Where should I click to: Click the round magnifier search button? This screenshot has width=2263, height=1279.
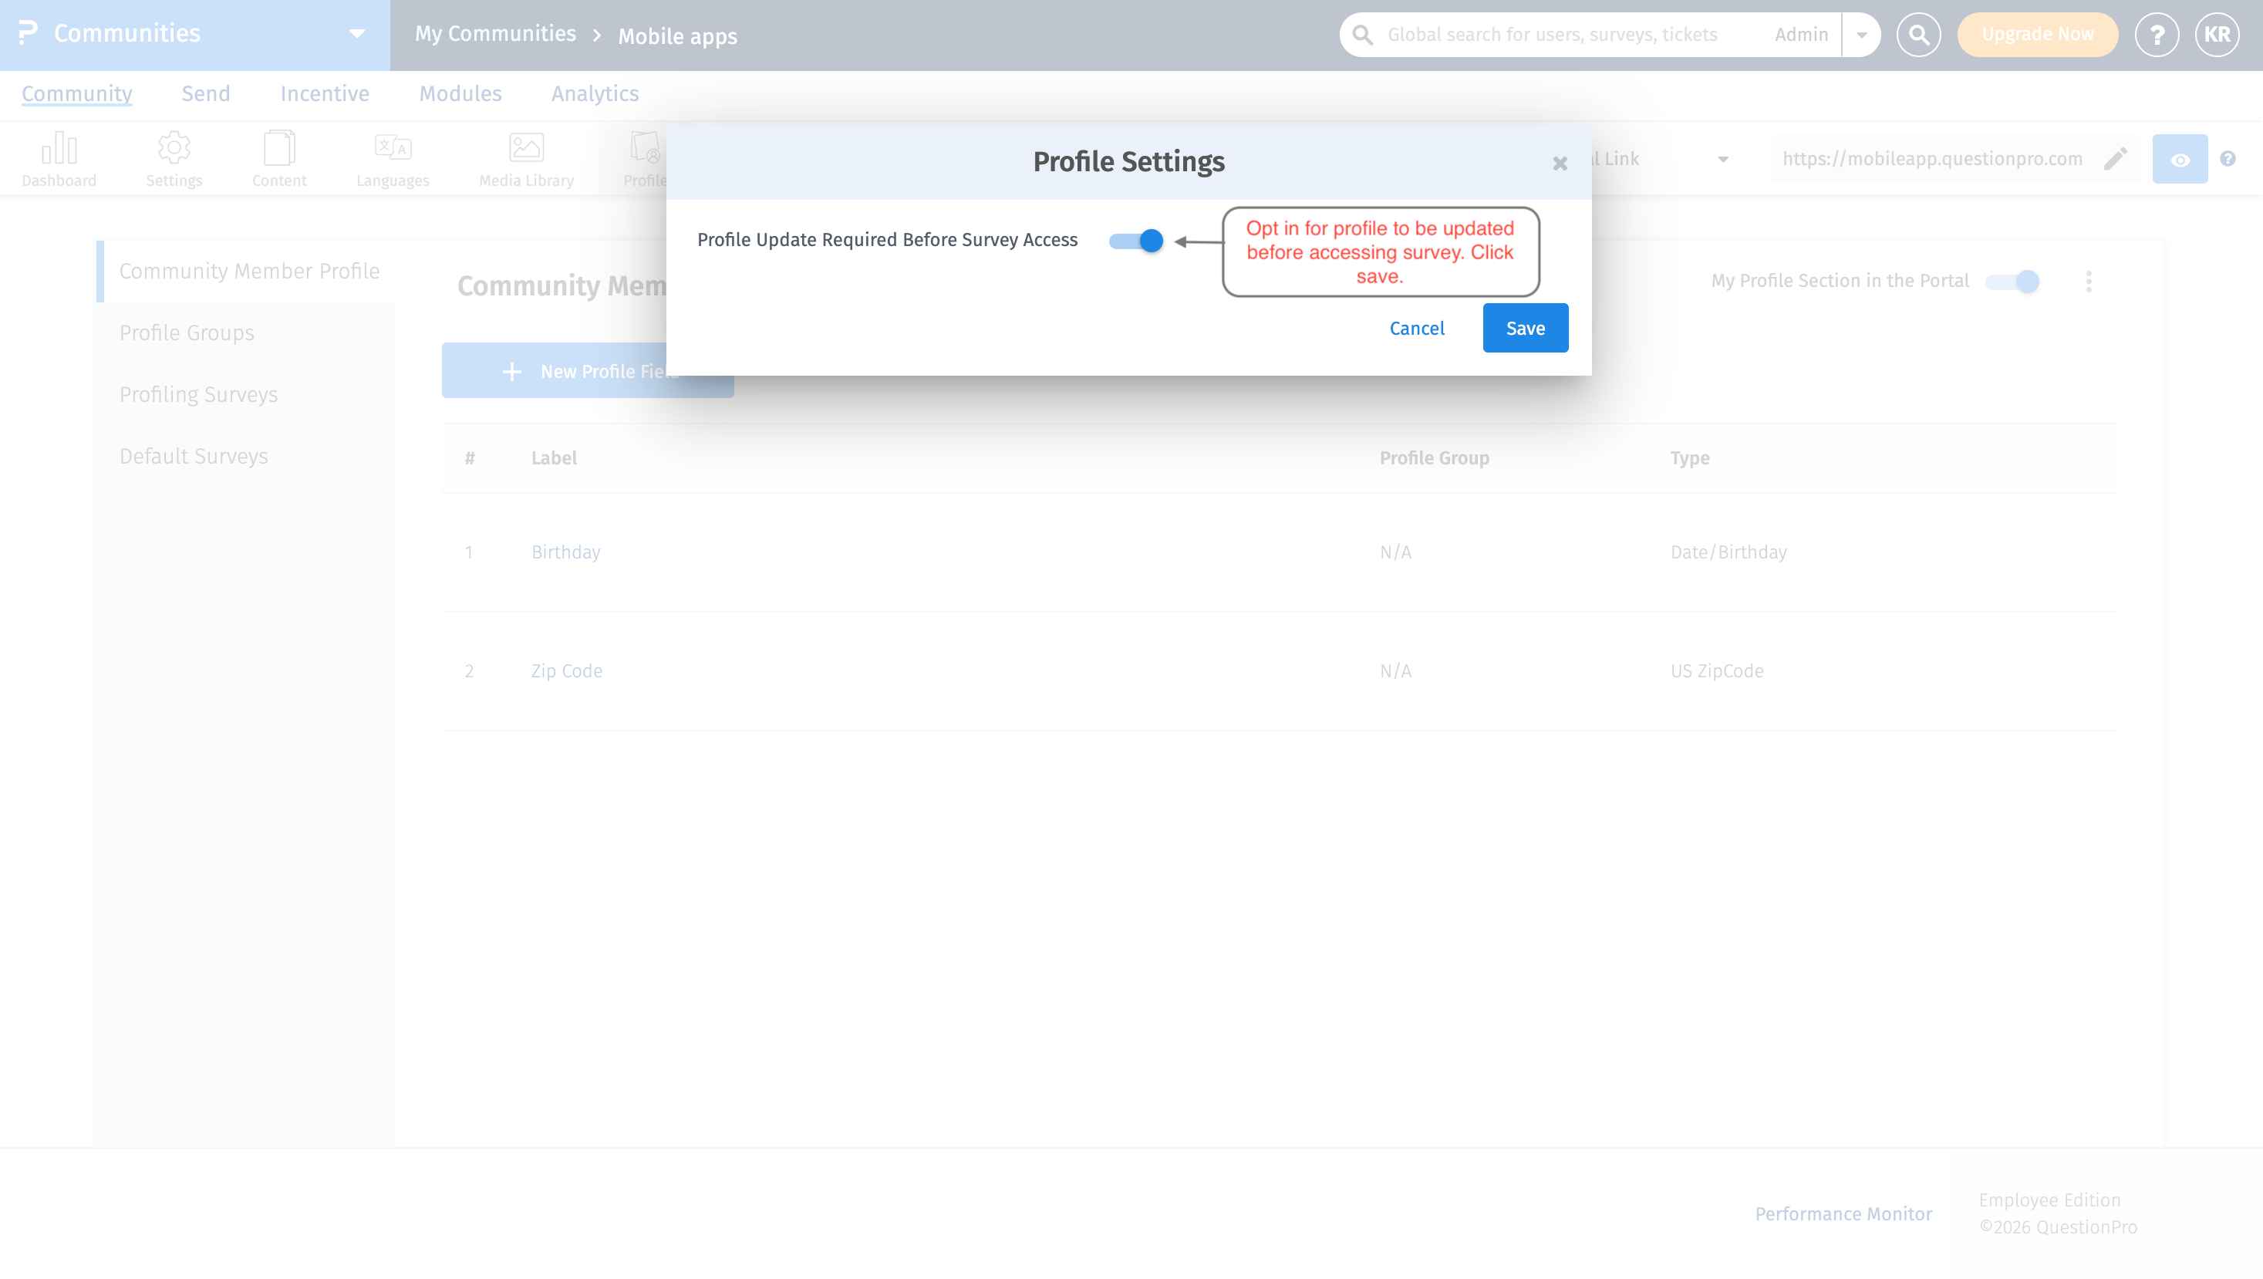(x=1919, y=35)
